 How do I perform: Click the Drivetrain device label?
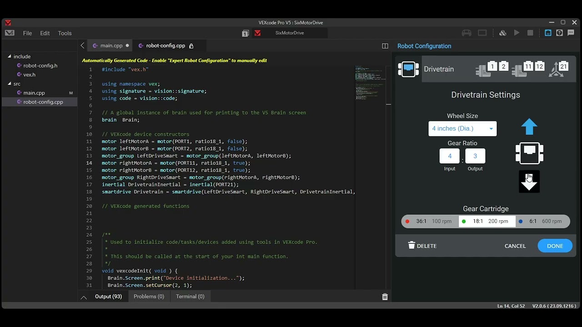(439, 69)
